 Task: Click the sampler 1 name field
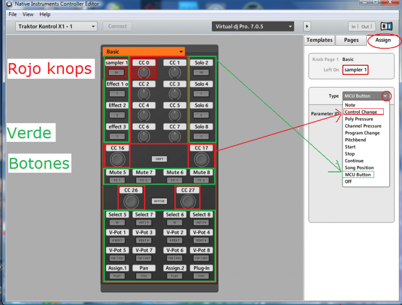pyautogui.click(x=355, y=70)
